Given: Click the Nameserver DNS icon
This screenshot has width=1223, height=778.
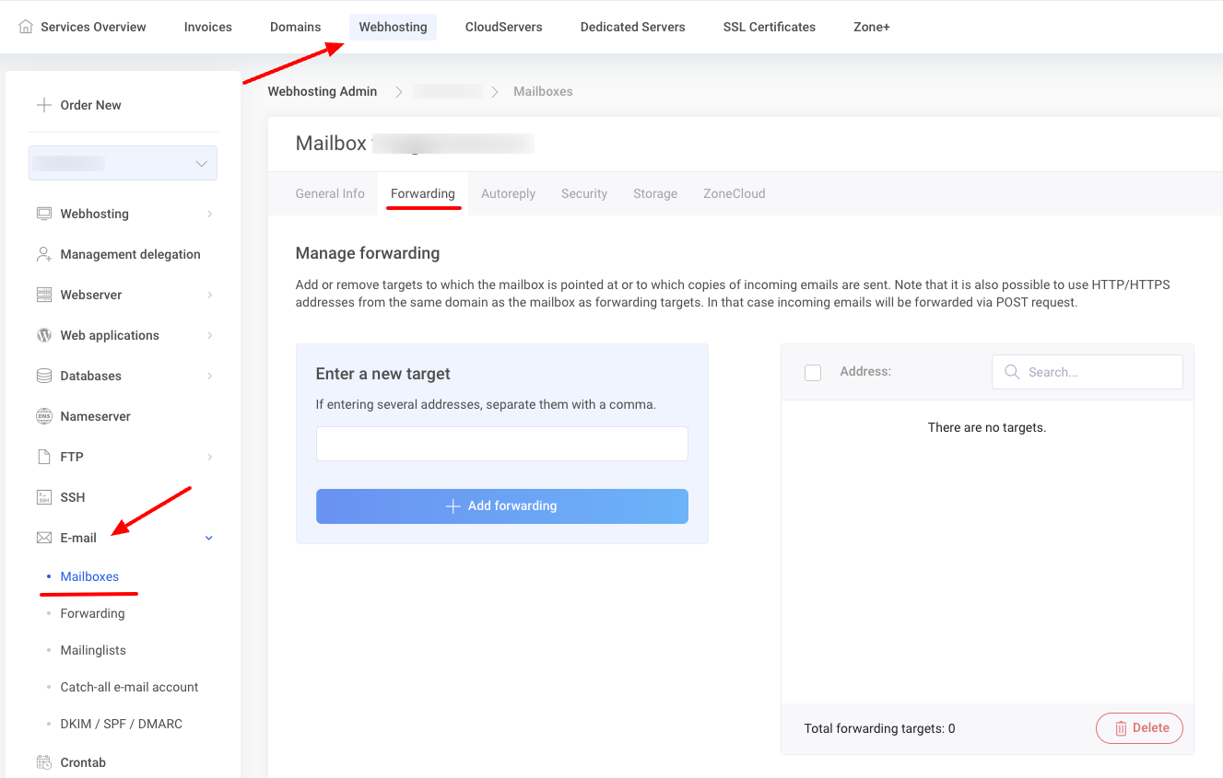Looking at the screenshot, I should pos(44,416).
